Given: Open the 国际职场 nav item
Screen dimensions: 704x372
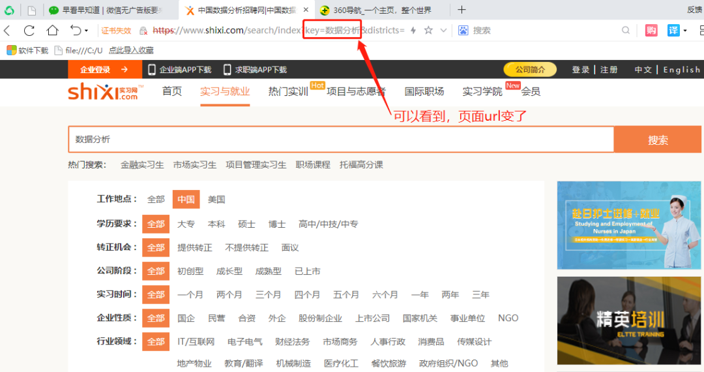Looking at the screenshot, I should point(424,91).
